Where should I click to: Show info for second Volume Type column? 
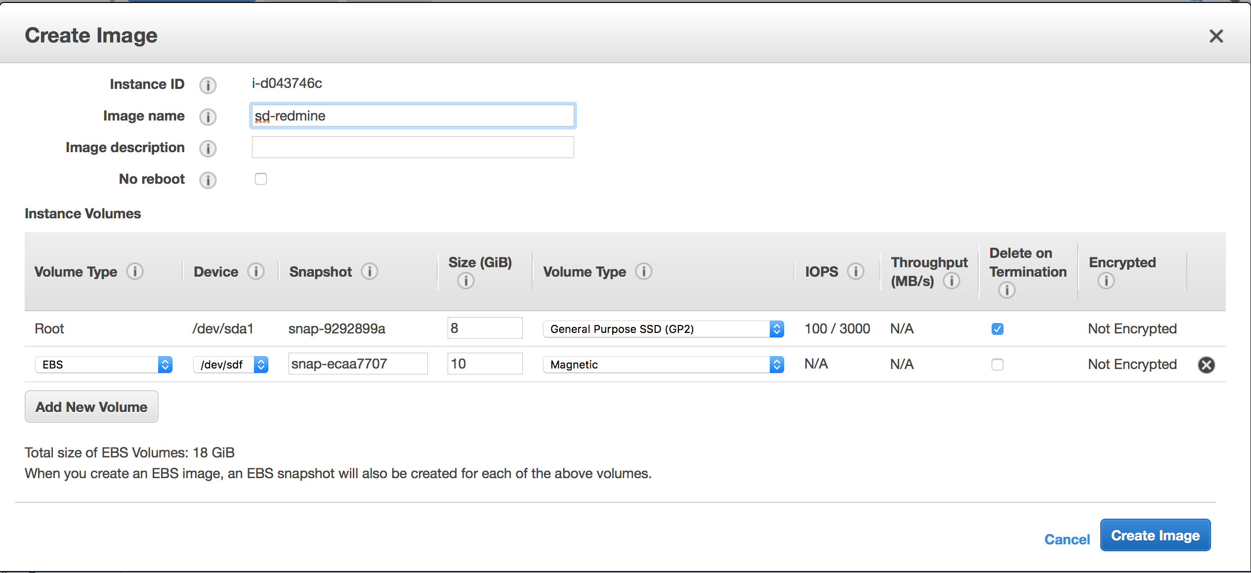[644, 271]
